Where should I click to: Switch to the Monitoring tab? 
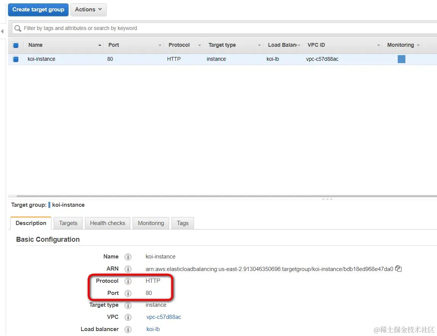(x=151, y=223)
